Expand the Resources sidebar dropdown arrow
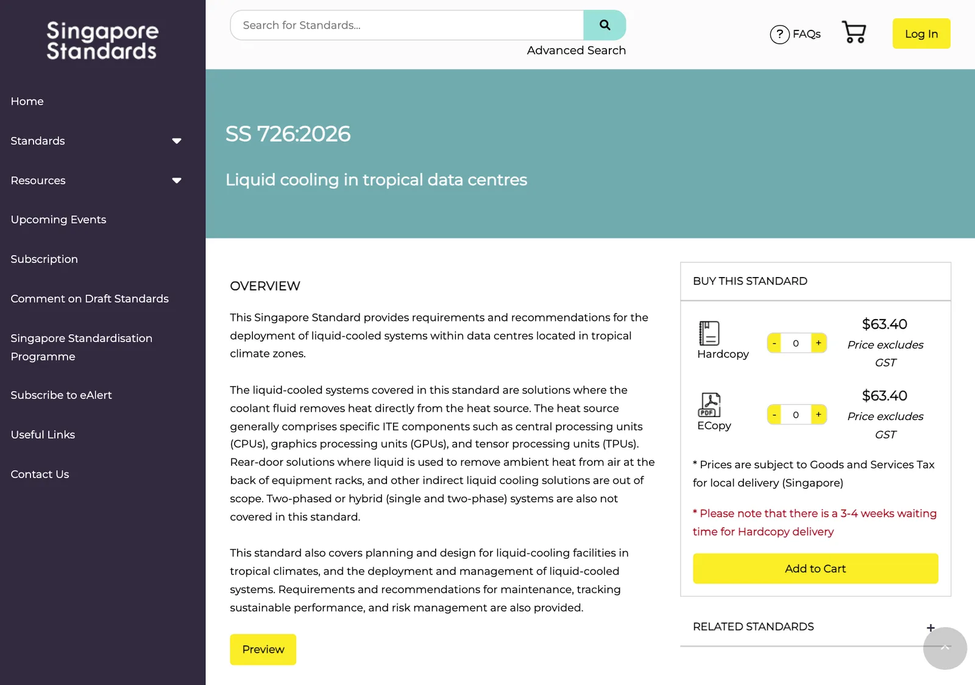The width and height of the screenshot is (975, 685). (177, 181)
